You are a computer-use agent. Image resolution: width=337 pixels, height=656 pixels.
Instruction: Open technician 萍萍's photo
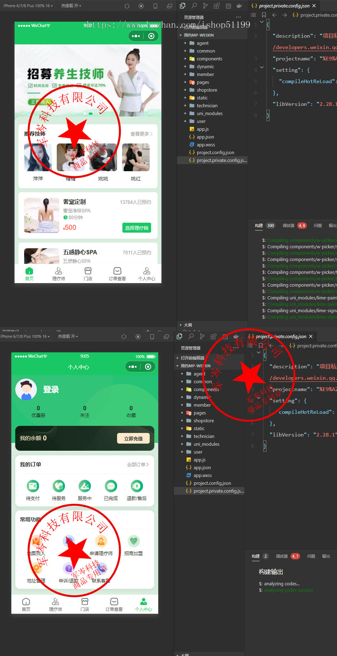coord(38,157)
